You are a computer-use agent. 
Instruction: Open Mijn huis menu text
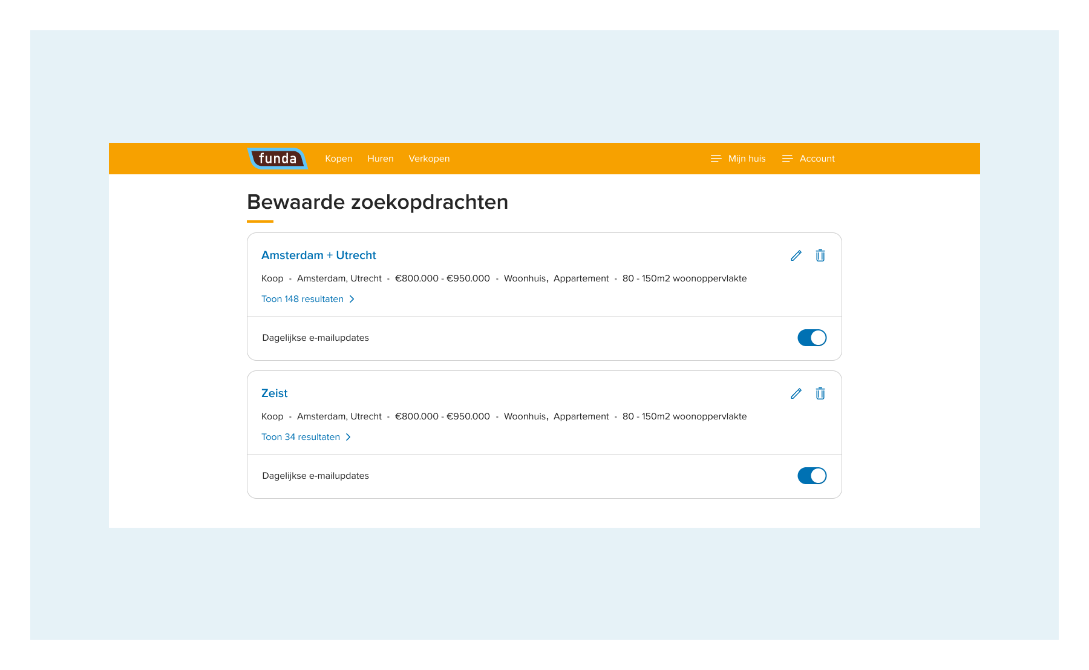coord(747,159)
